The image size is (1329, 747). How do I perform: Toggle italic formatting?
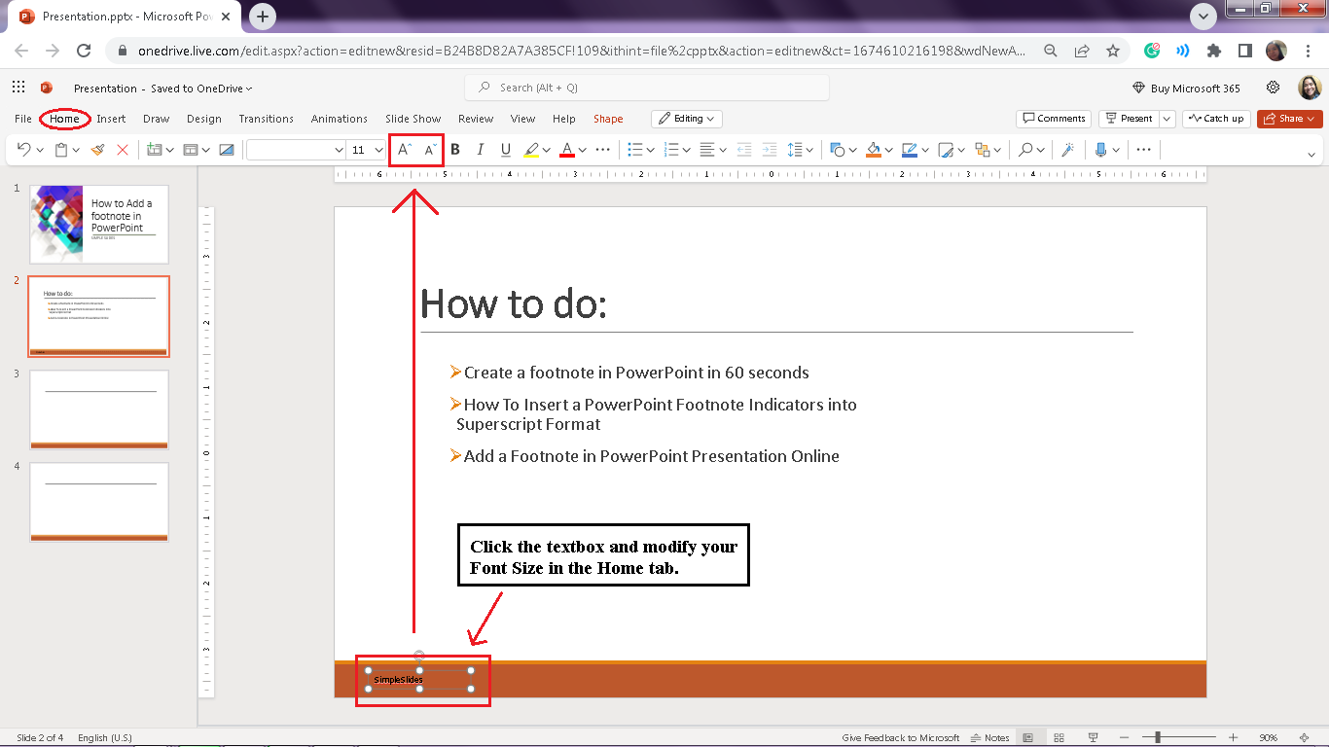coord(479,149)
